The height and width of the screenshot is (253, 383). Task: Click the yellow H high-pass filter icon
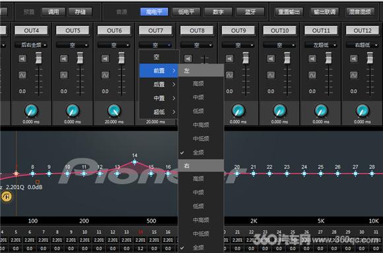tap(7, 197)
